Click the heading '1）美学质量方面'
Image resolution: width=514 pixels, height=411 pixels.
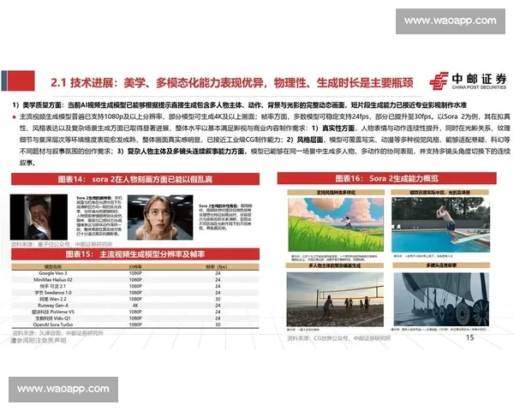[x=39, y=105]
